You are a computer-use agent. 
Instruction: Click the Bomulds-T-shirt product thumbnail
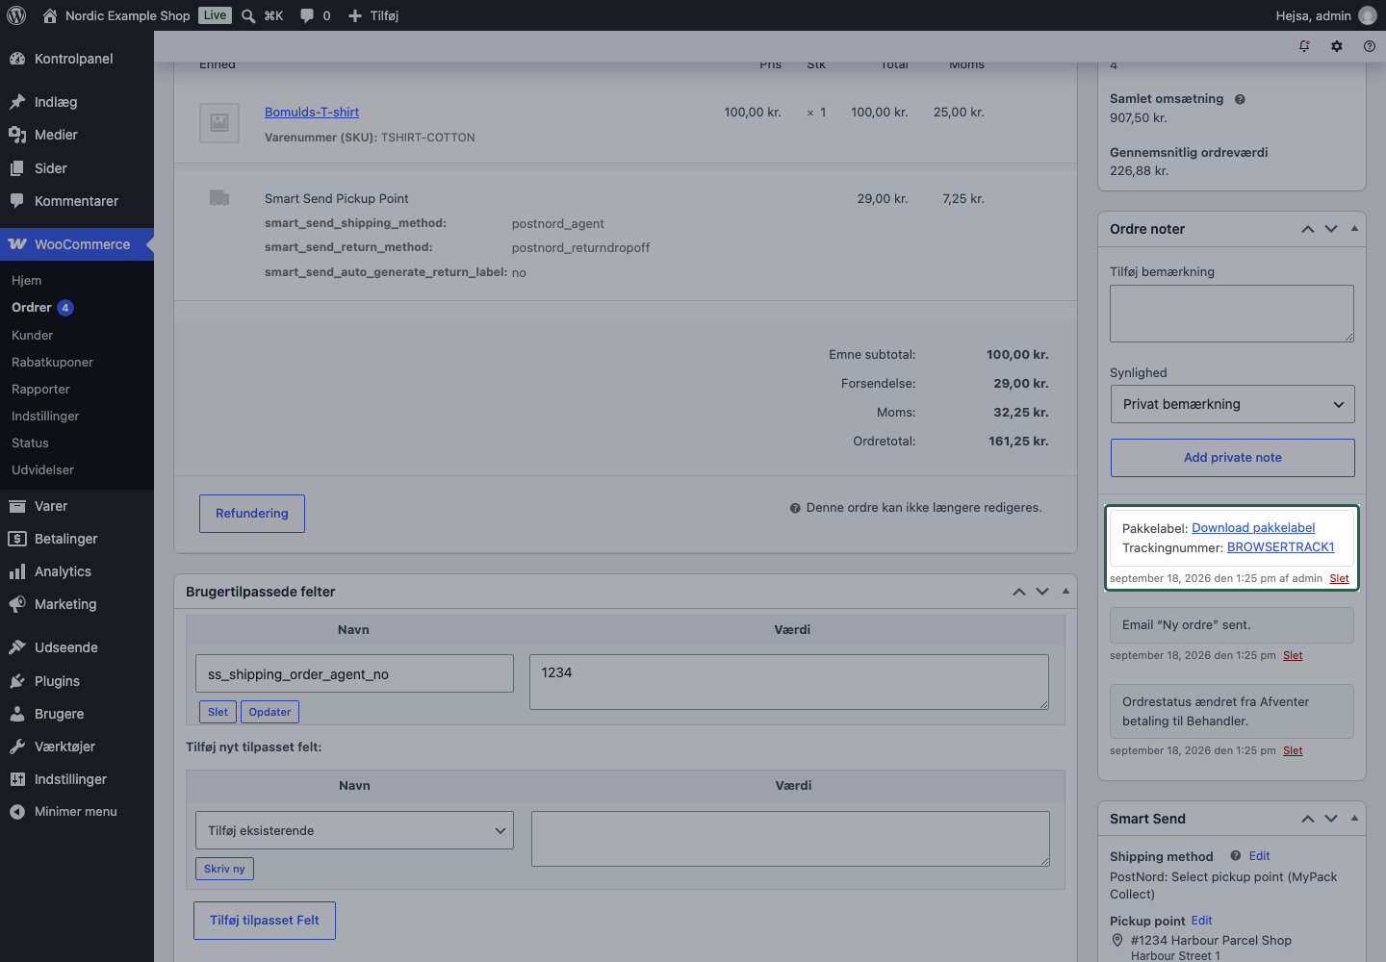219,123
